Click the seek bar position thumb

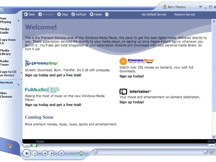click(34, 146)
